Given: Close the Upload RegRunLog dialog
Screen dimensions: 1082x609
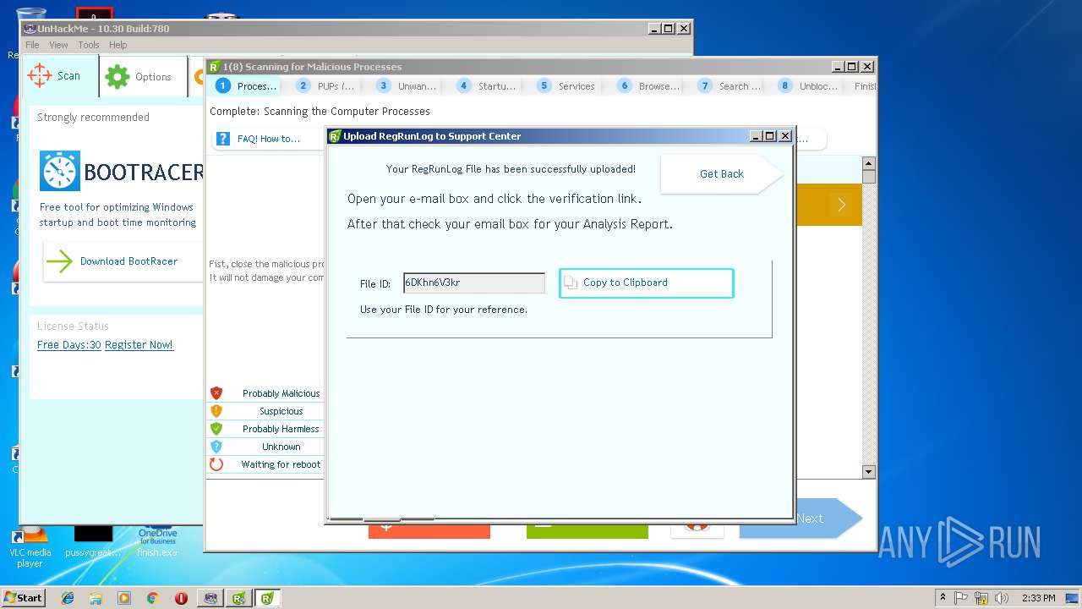Looking at the screenshot, I should [785, 136].
